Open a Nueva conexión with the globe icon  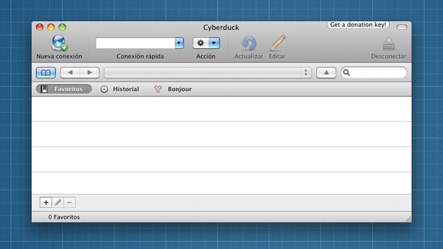(x=59, y=43)
